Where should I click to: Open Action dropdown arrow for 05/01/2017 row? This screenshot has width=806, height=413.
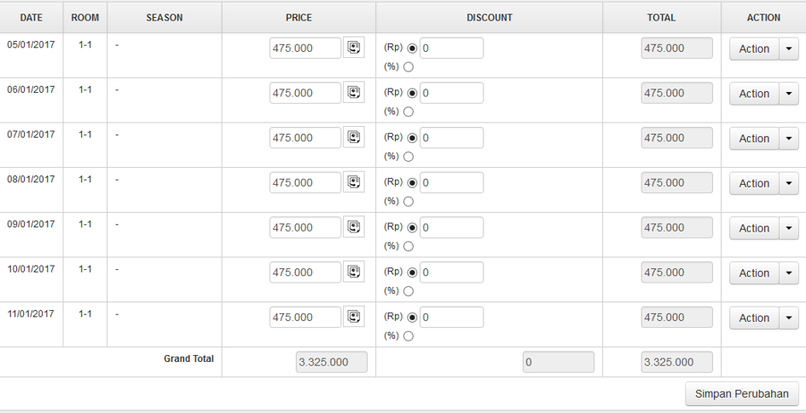[x=788, y=49]
